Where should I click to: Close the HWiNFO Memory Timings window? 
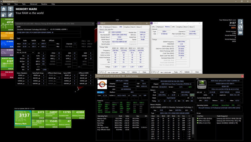coord(93,24)
